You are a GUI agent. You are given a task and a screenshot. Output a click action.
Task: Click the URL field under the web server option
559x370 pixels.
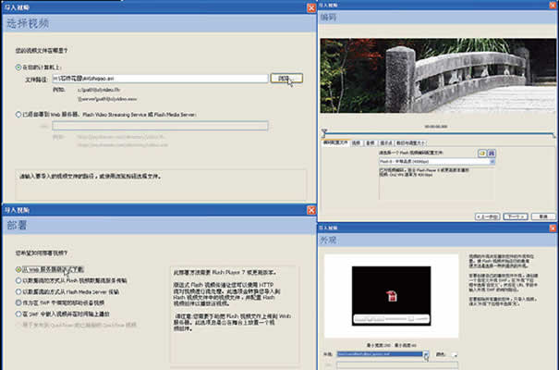[160, 126]
